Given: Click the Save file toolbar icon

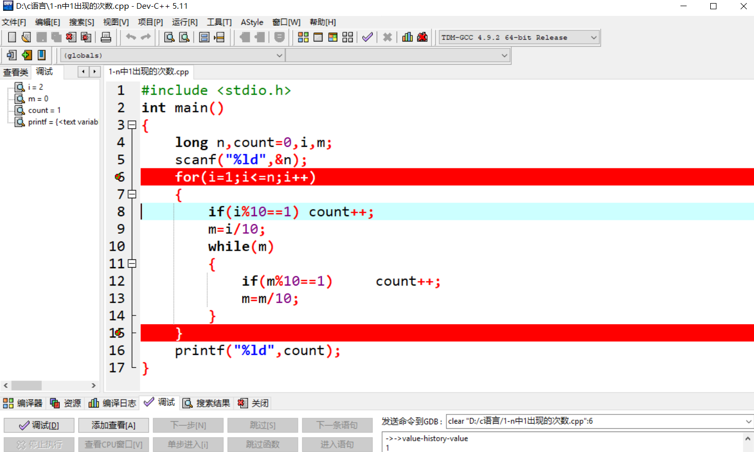Looking at the screenshot, I should coord(41,37).
